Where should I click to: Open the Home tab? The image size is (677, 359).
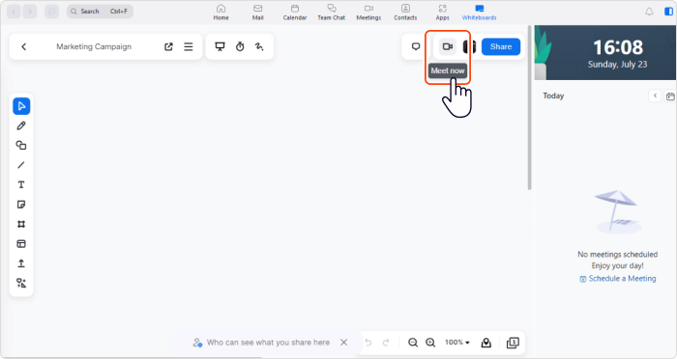pos(221,13)
